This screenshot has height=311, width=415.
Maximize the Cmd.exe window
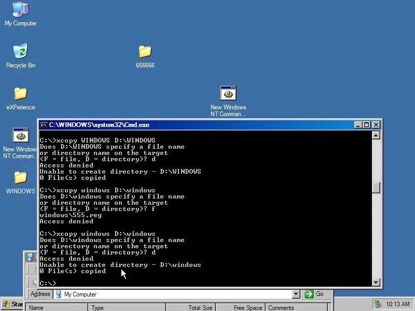(x=367, y=125)
